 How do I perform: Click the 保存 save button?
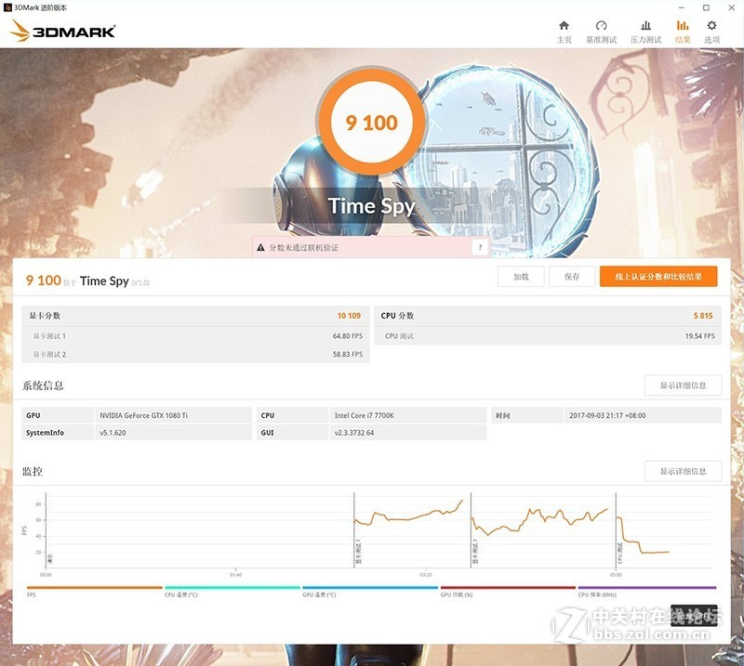(572, 277)
